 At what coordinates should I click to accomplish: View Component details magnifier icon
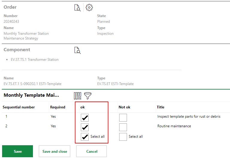(x=78, y=50)
